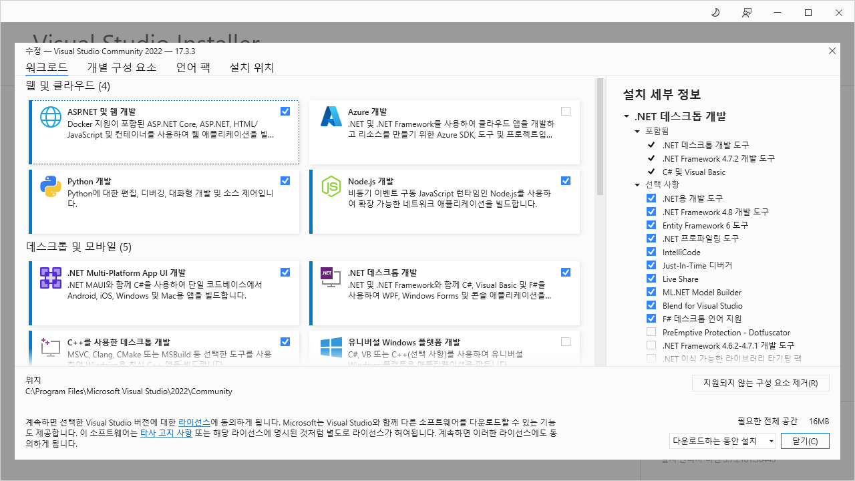Click the ASP.NET globe workload icon
The width and height of the screenshot is (855, 481).
pyautogui.click(x=51, y=117)
